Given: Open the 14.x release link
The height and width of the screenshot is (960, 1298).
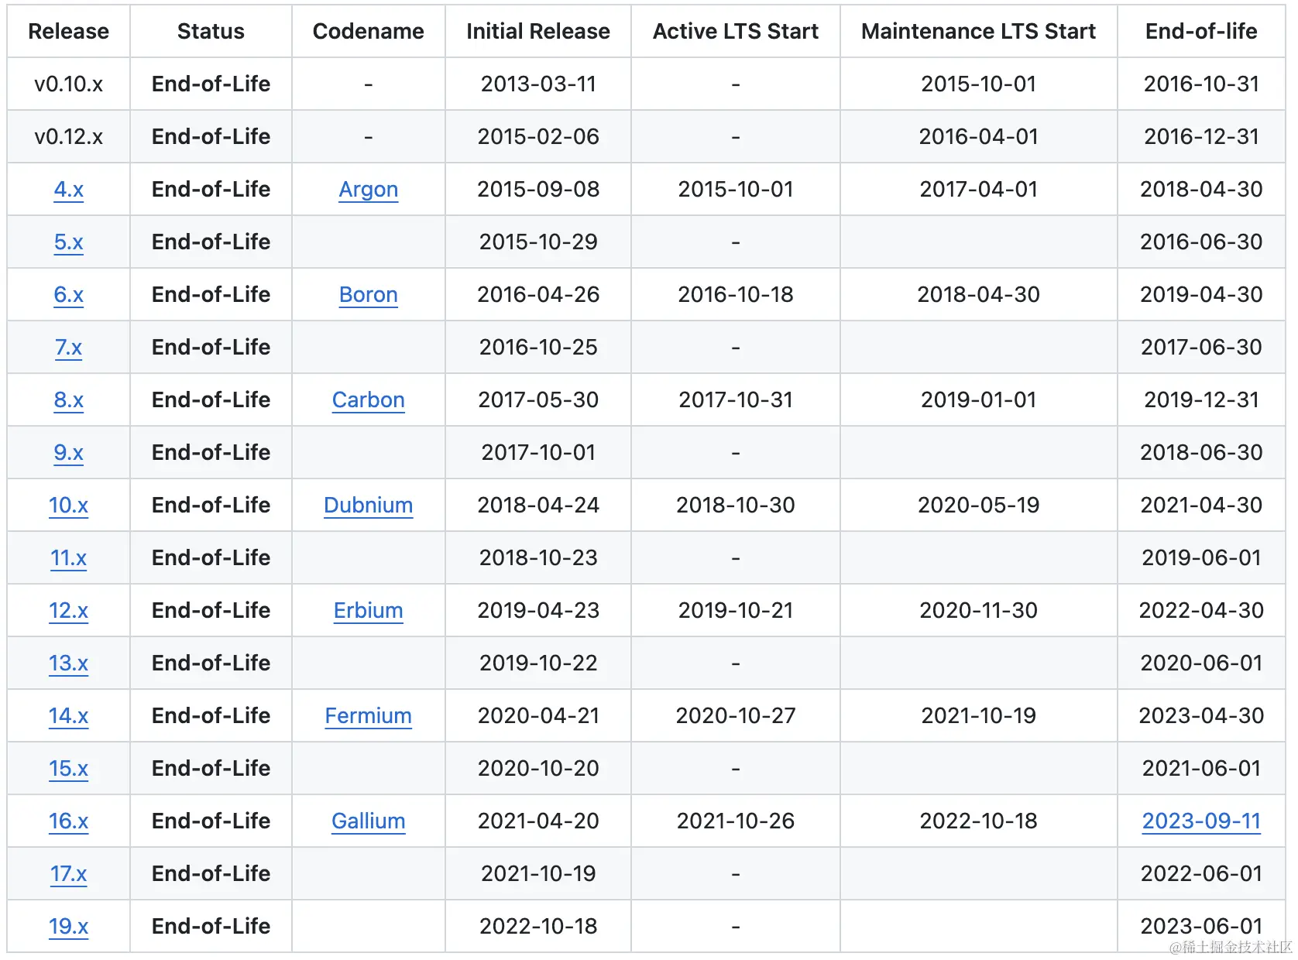Looking at the screenshot, I should [x=68, y=716].
